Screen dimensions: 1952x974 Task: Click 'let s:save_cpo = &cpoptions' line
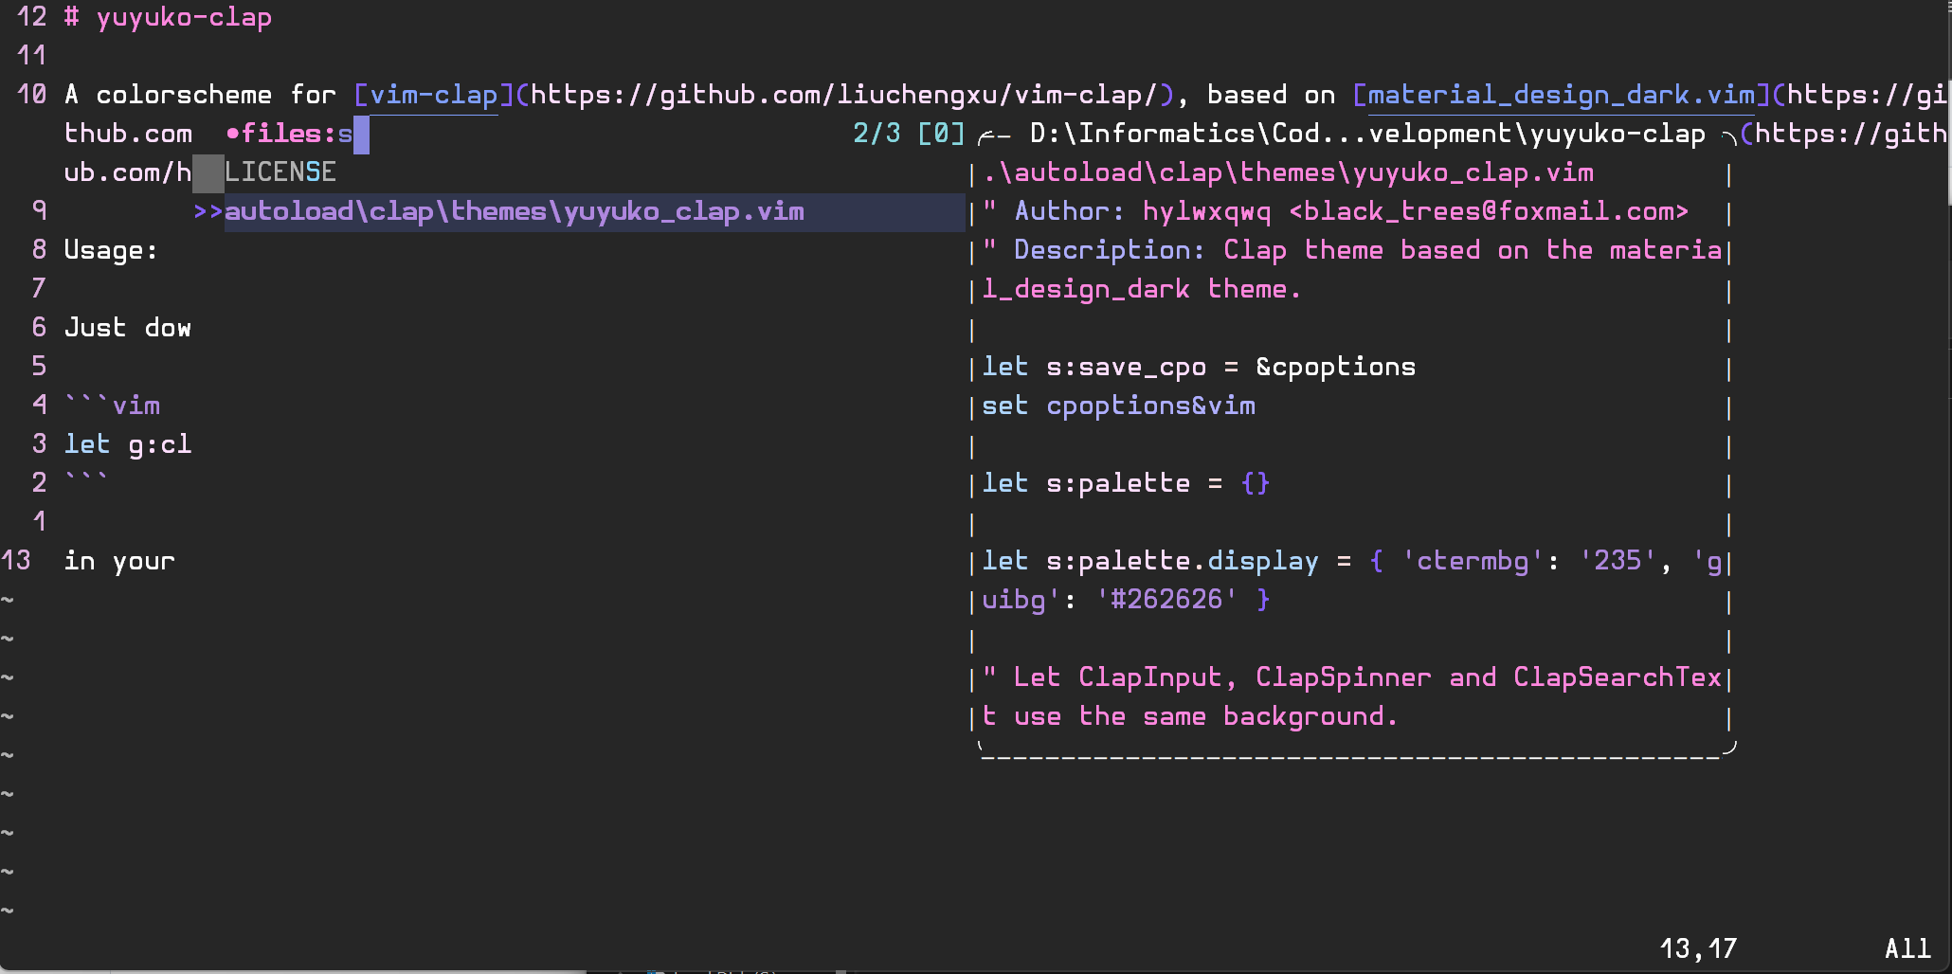1199,367
